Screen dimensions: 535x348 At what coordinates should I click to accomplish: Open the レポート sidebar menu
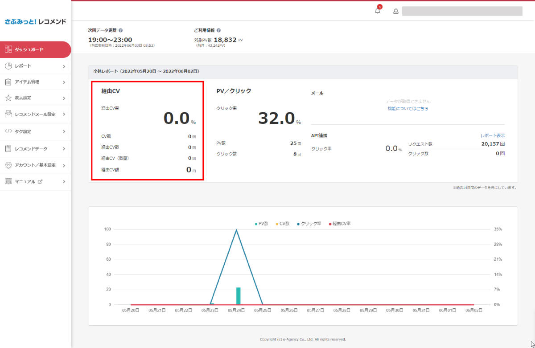tap(35, 66)
